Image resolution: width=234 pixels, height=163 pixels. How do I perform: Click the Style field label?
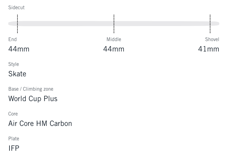[x=13, y=64]
